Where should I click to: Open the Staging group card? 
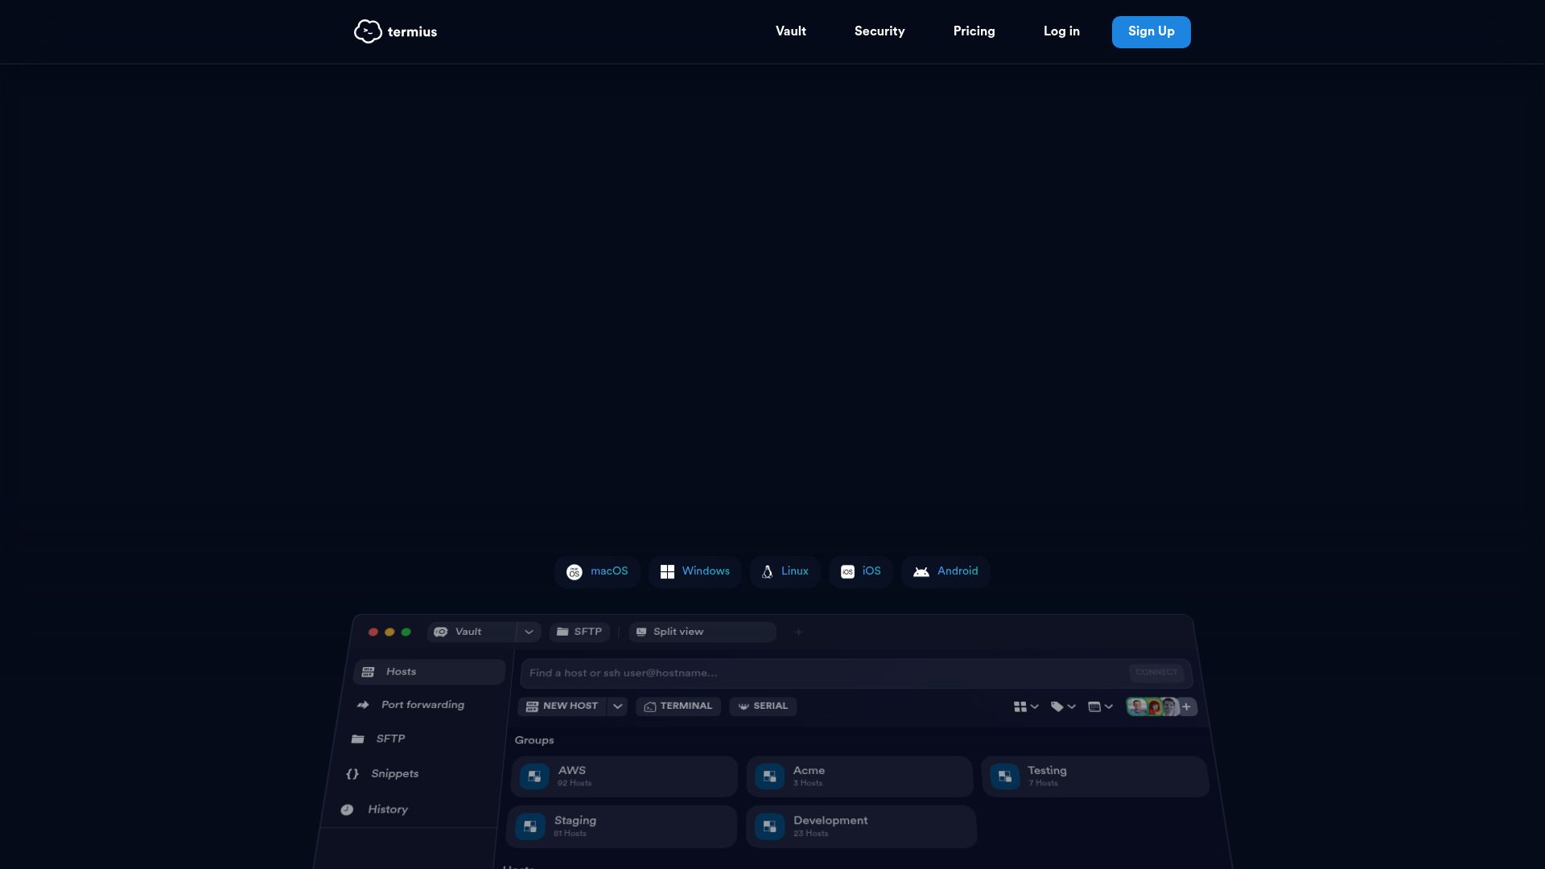point(621,826)
